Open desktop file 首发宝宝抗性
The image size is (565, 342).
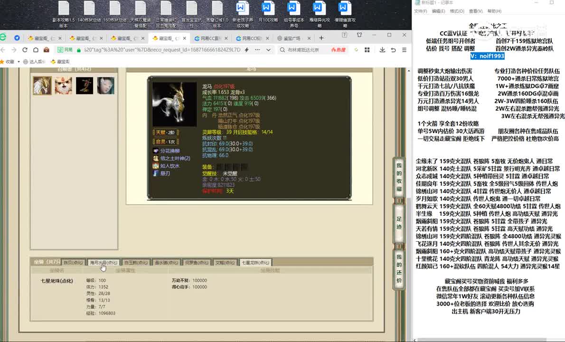coord(192,14)
